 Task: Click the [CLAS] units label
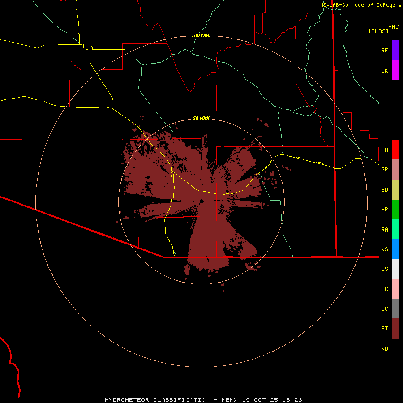378,31
